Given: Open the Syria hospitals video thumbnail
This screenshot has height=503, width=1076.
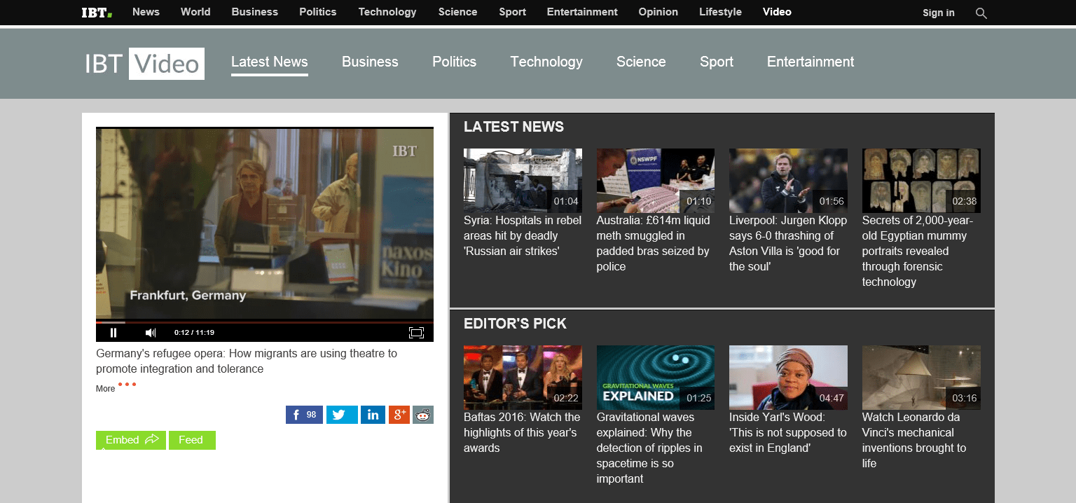Looking at the screenshot, I should [x=523, y=181].
